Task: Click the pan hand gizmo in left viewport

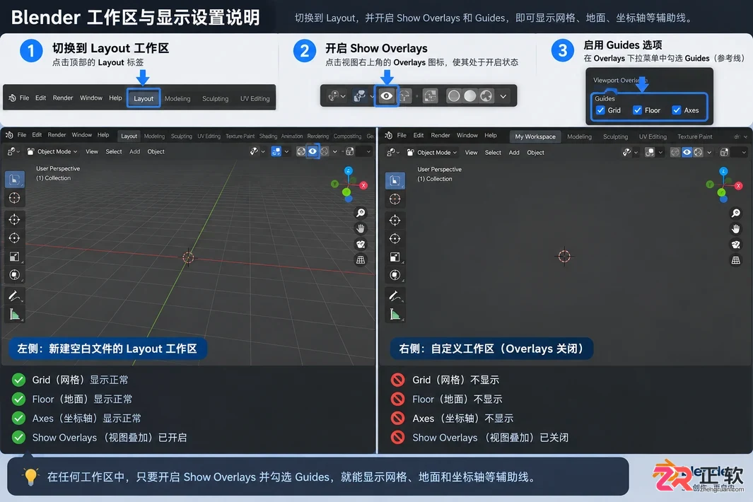Action: click(x=361, y=228)
